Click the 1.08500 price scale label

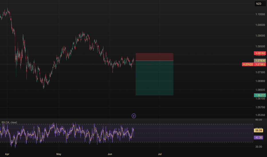[x=260, y=46]
